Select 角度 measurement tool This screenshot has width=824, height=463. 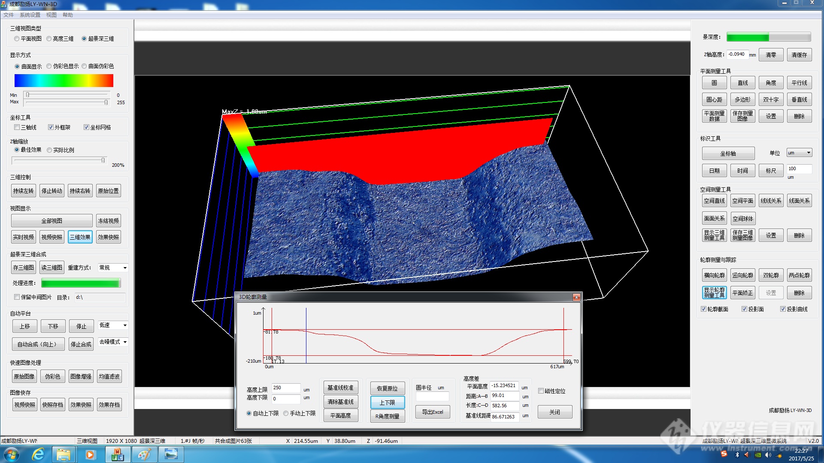pyautogui.click(x=771, y=83)
